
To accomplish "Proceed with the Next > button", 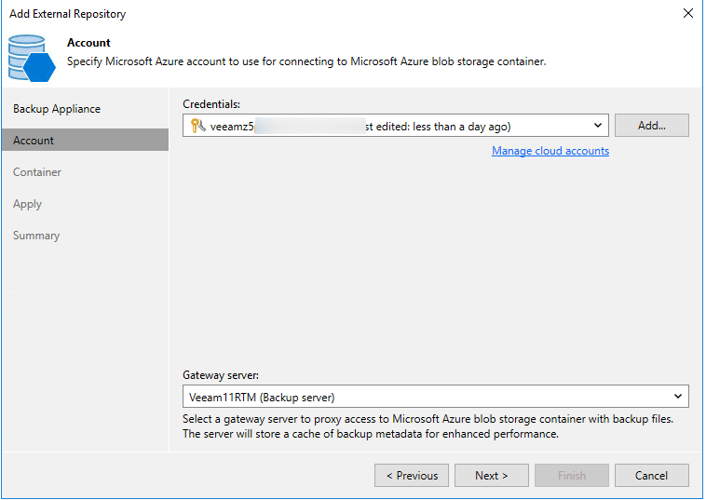I will point(491,476).
